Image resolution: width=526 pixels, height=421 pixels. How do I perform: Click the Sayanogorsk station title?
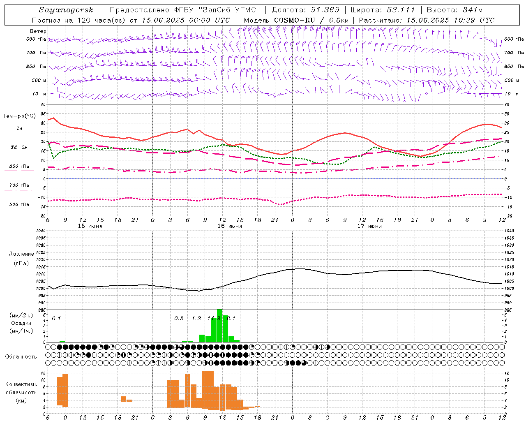66,10
